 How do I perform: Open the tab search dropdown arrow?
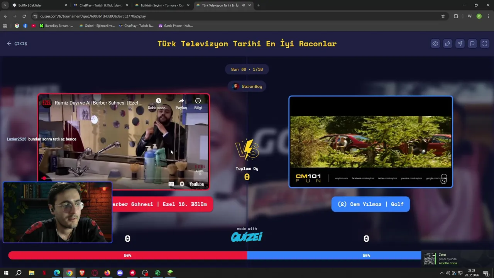pyautogui.click(x=5, y=5)
